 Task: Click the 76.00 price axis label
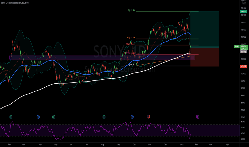coord(243,117)
